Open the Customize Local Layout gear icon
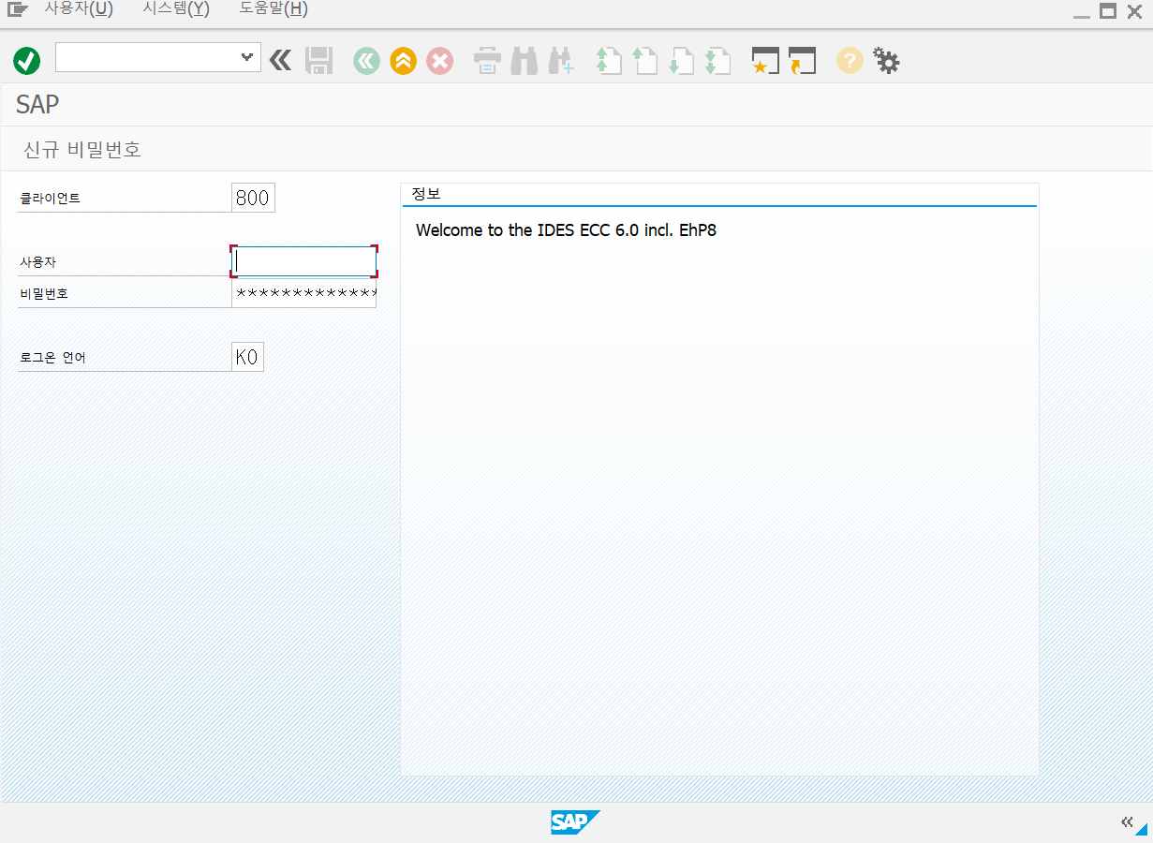 [x=886, y=60]
